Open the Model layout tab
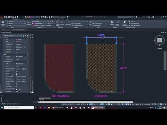This screenshot has width=167, height=125. [x=3, y=104]
